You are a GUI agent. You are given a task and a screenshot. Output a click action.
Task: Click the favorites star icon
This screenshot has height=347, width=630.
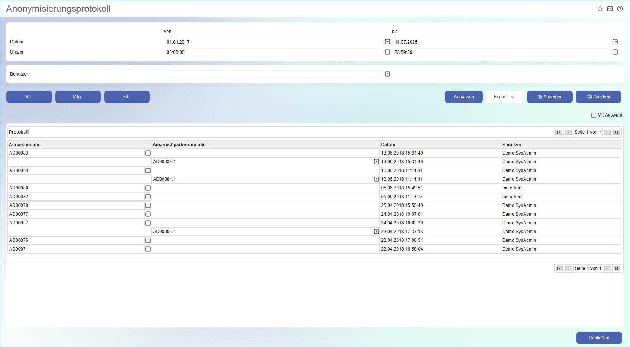[x=600, y=9]
